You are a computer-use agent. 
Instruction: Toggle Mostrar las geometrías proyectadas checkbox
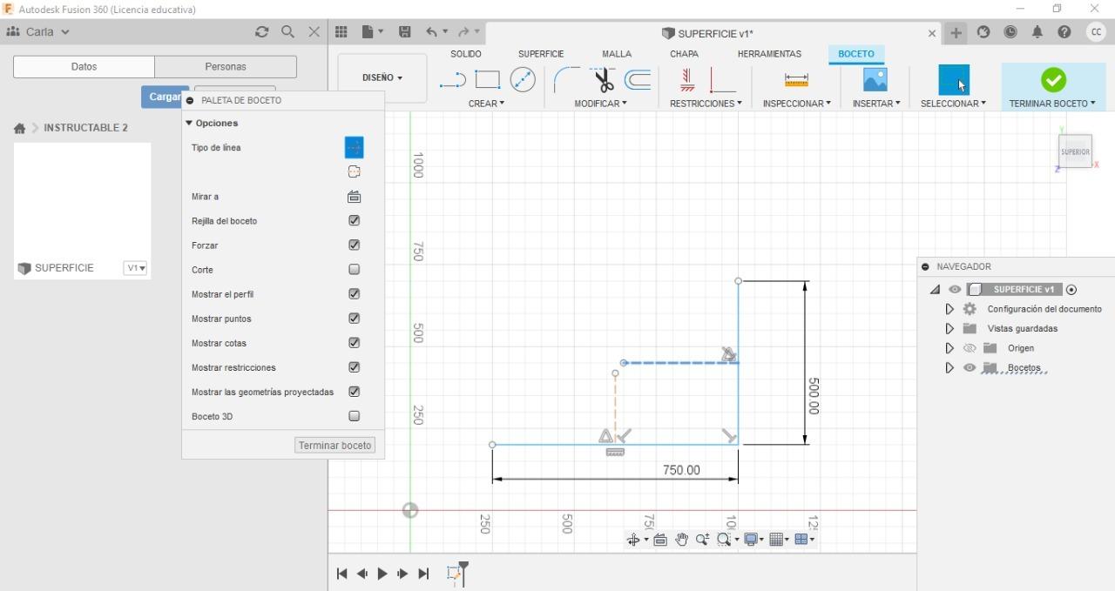click(355, 392)
